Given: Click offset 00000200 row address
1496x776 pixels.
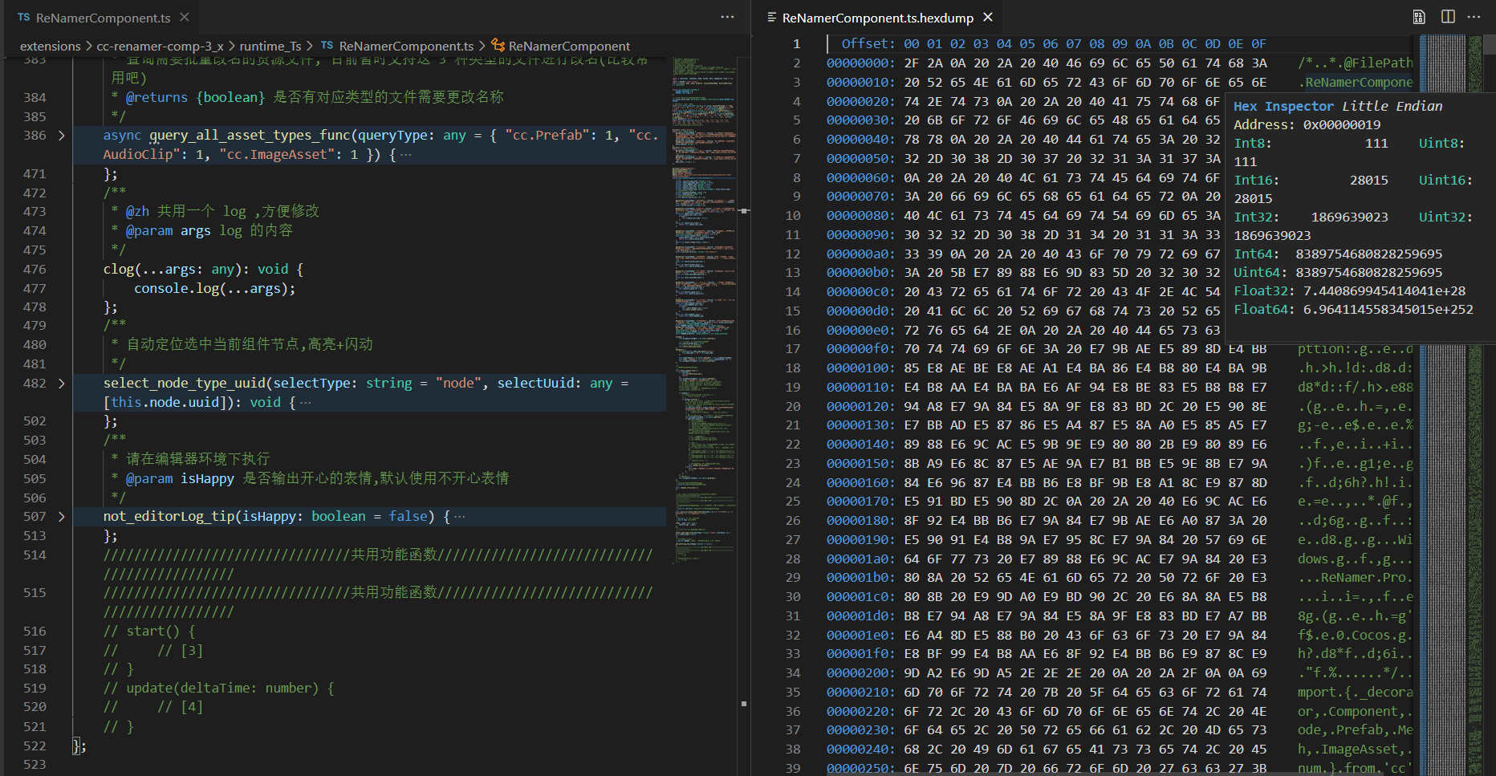Looking at the screenshot, I should coord(861,673).
